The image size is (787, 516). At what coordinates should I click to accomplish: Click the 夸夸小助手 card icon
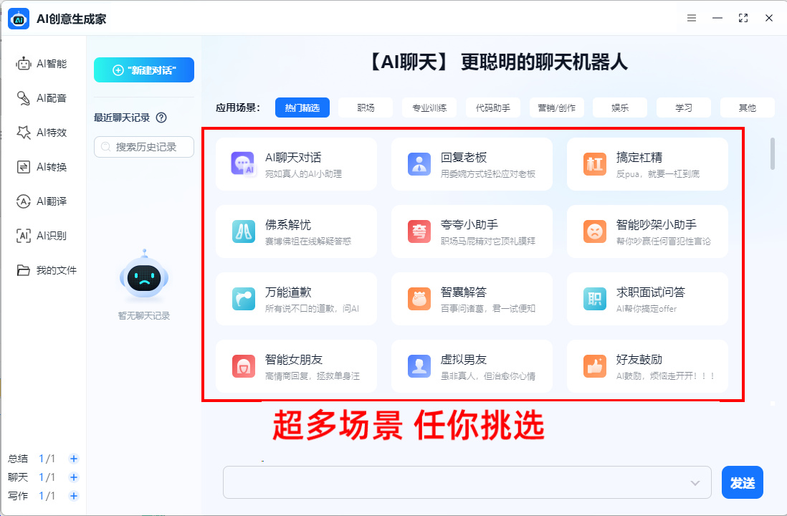coord(419,231)
